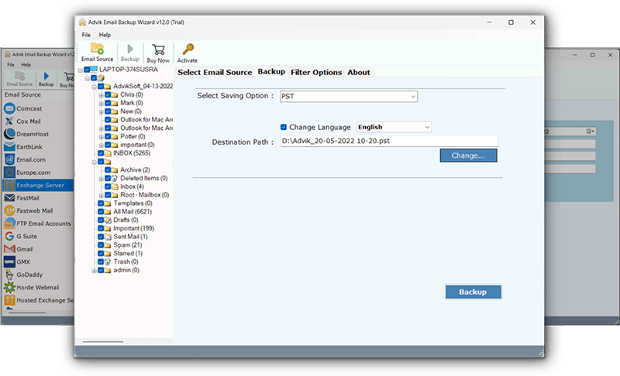The image size is (620, 376).
Task: Open File menu in background window
Action: click(11, 65)
